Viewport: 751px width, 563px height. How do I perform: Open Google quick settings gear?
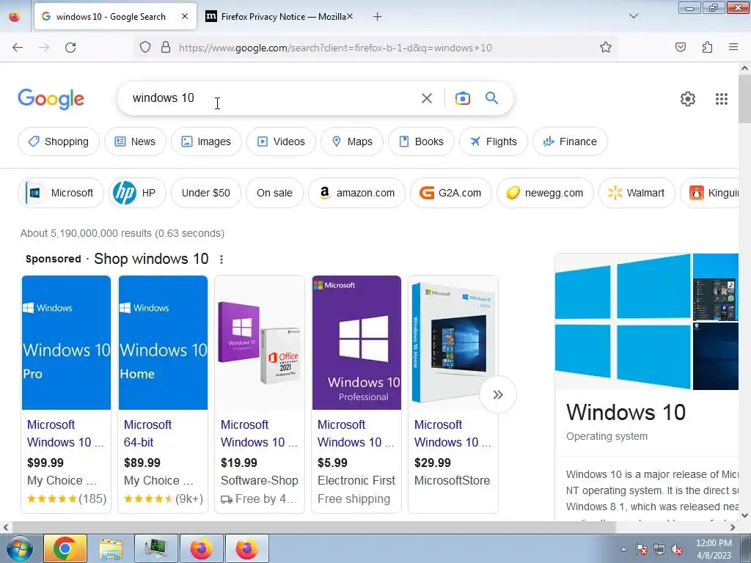[x=688, y=99]
